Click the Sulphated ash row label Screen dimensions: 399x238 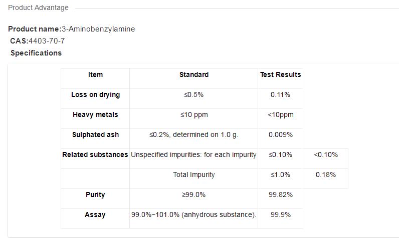(x=95, y=134)
